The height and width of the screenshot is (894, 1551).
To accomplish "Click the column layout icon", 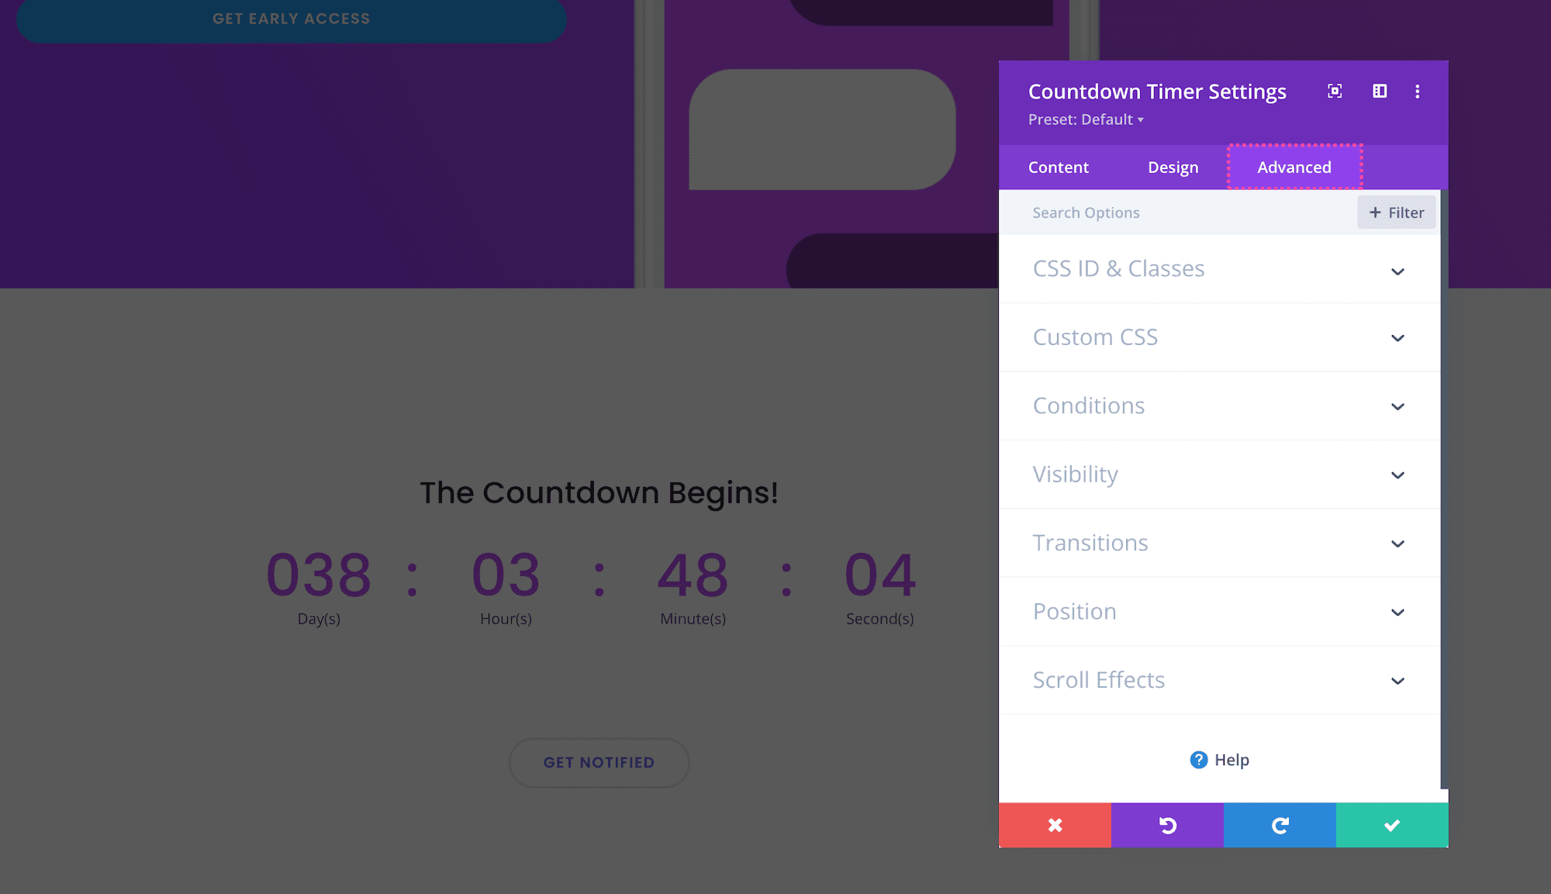I will click(1380, 91).
